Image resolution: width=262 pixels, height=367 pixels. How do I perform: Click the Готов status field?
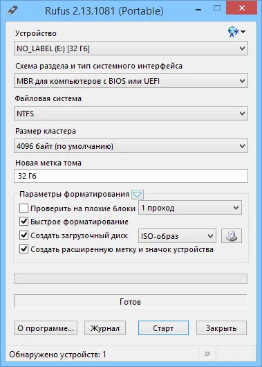point(131,301)
